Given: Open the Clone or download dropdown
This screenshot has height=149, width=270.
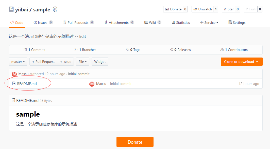Looking at the screenshot, I should (241, 62).
